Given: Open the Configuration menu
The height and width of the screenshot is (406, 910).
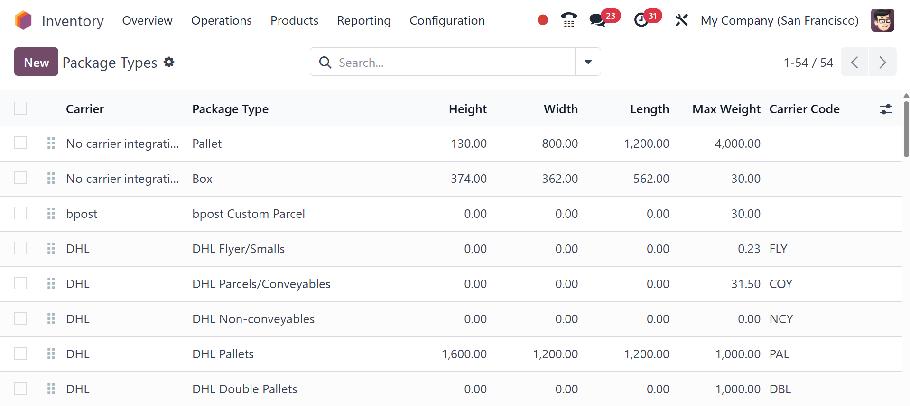Looking at the screenshot, I should coord(447,20).
